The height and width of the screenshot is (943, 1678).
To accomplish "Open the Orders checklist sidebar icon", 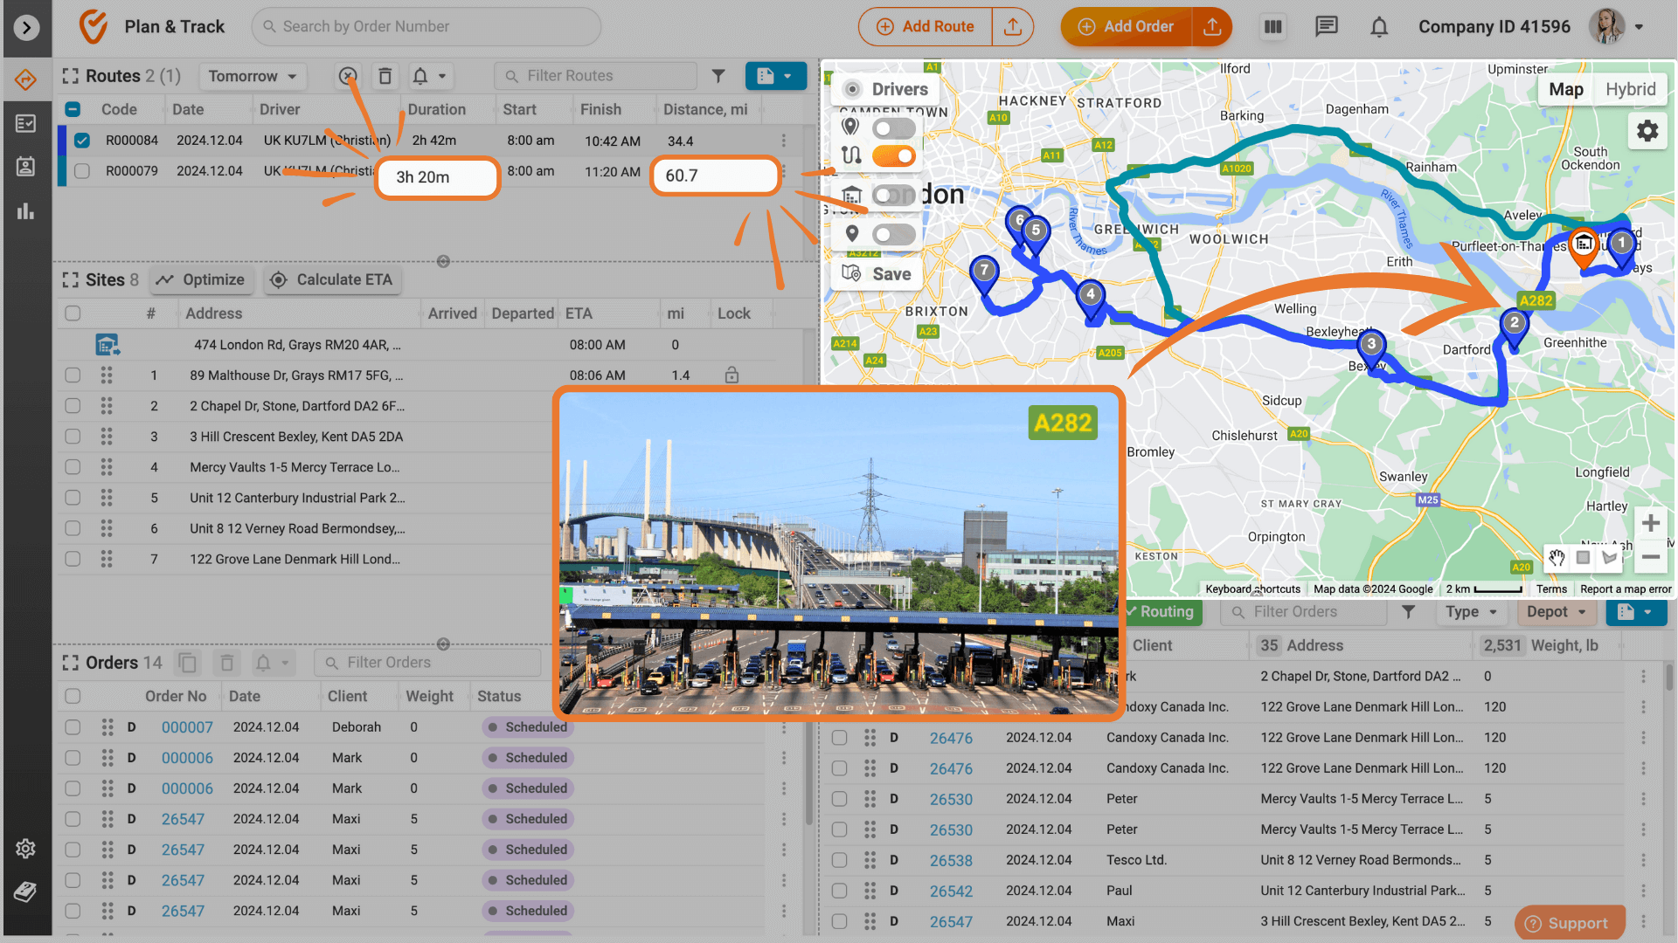I will [x=25, y=124].
